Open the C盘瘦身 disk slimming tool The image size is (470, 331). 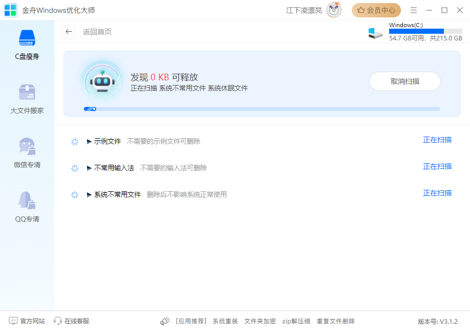27,45
